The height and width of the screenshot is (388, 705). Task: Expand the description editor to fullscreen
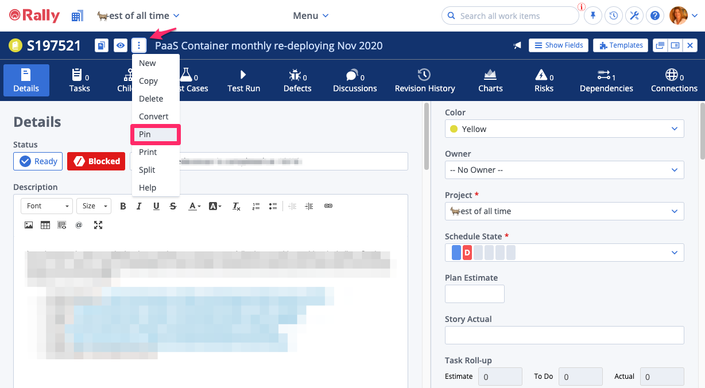(x=98, y=225)
